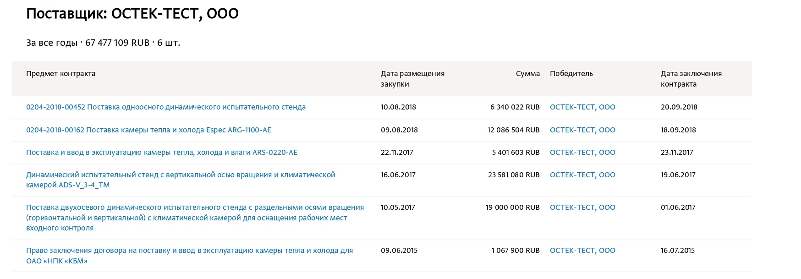
Task: Click the amount 19 000 000 RUB
Action: click(513, 208)
